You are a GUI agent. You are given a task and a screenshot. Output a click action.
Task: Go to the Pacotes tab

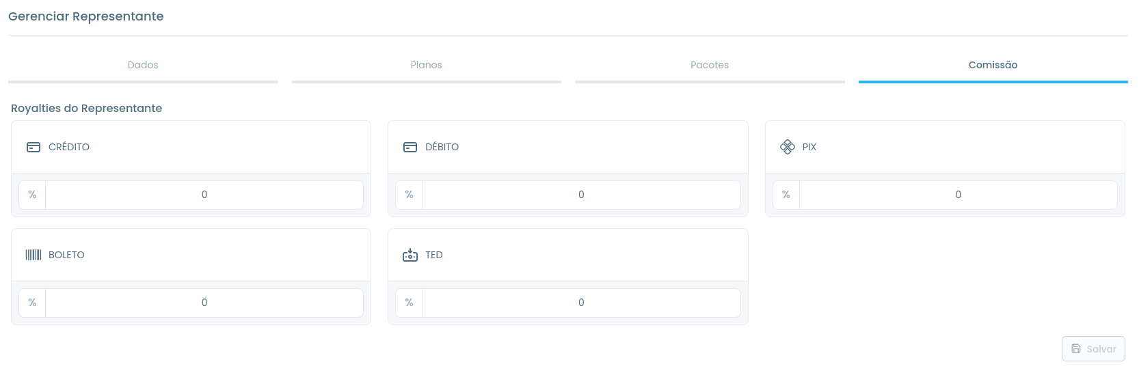pyautogui.click(x=710, y=66)
